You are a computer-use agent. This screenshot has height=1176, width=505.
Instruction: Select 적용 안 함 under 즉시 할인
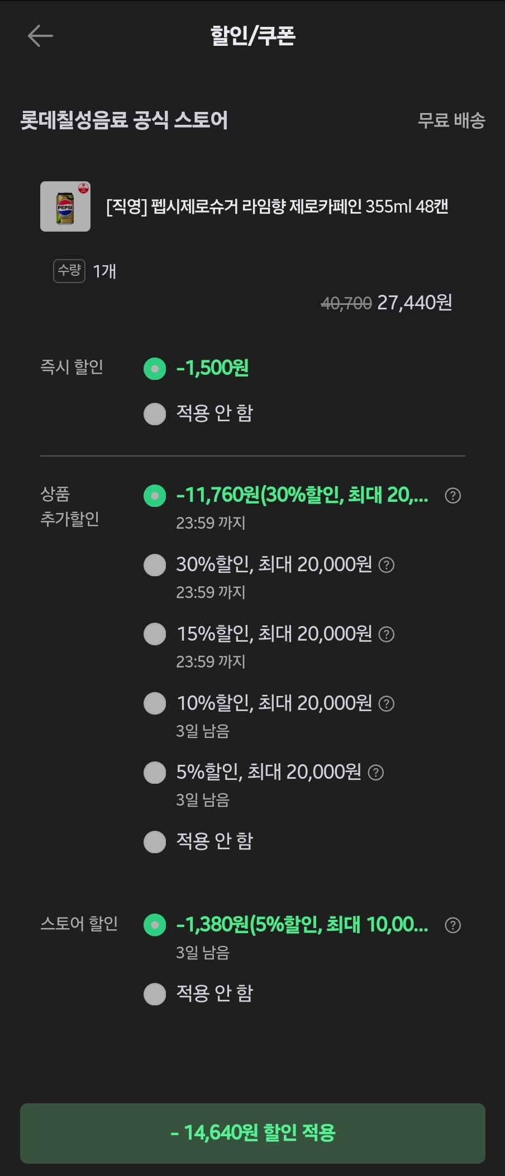[x=155, y=414]
